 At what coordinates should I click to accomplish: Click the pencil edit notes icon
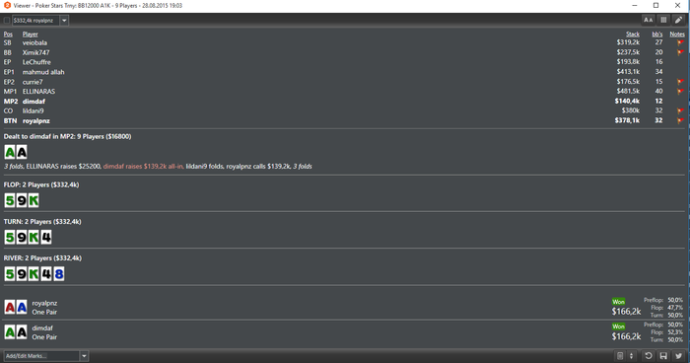click(x=678, y=20)
